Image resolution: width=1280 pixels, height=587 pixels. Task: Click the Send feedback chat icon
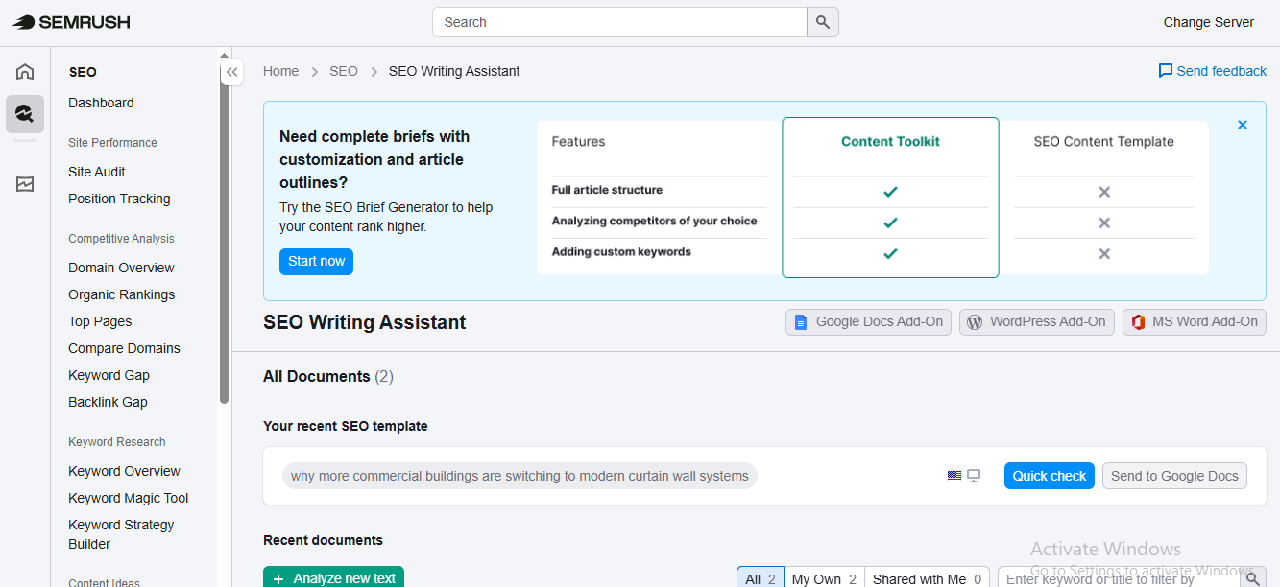click(x=1166, y=71)
